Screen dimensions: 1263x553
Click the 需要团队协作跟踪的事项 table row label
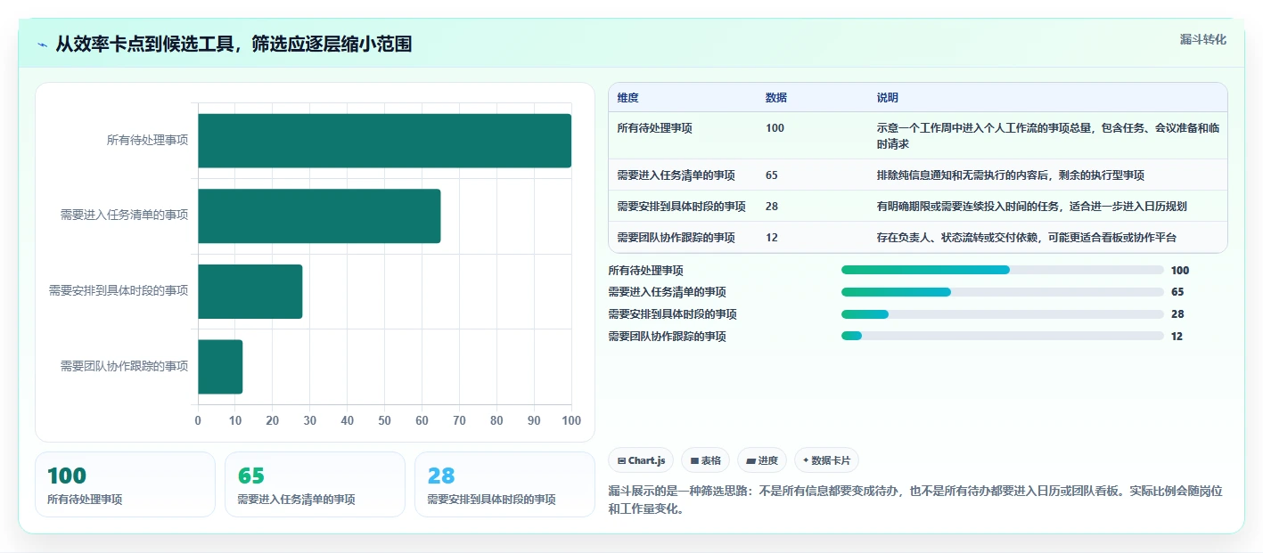pos(677,238)
